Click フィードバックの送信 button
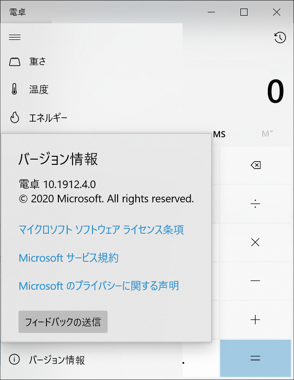 click(x=63, y=322)
